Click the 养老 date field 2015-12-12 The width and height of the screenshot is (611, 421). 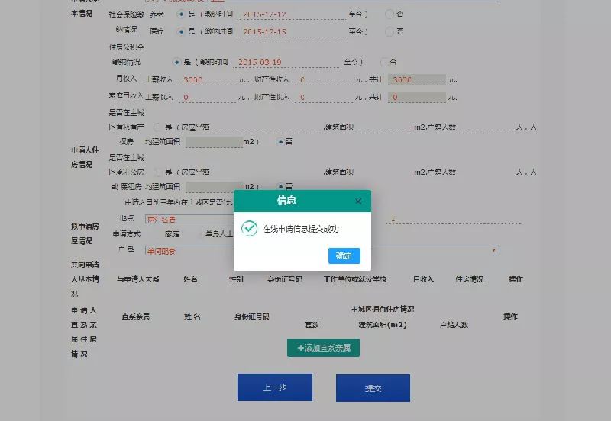coord(292,14)
